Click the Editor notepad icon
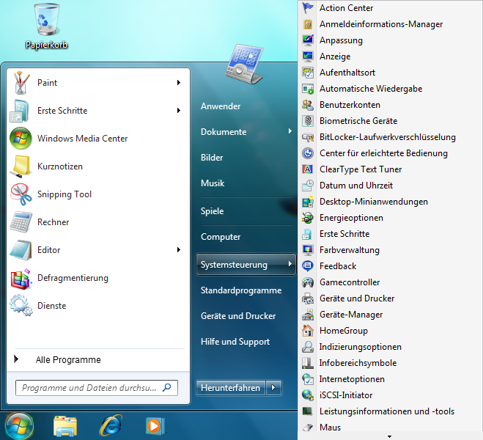This screenshot has width=483, height=440. tap(21, 250)
